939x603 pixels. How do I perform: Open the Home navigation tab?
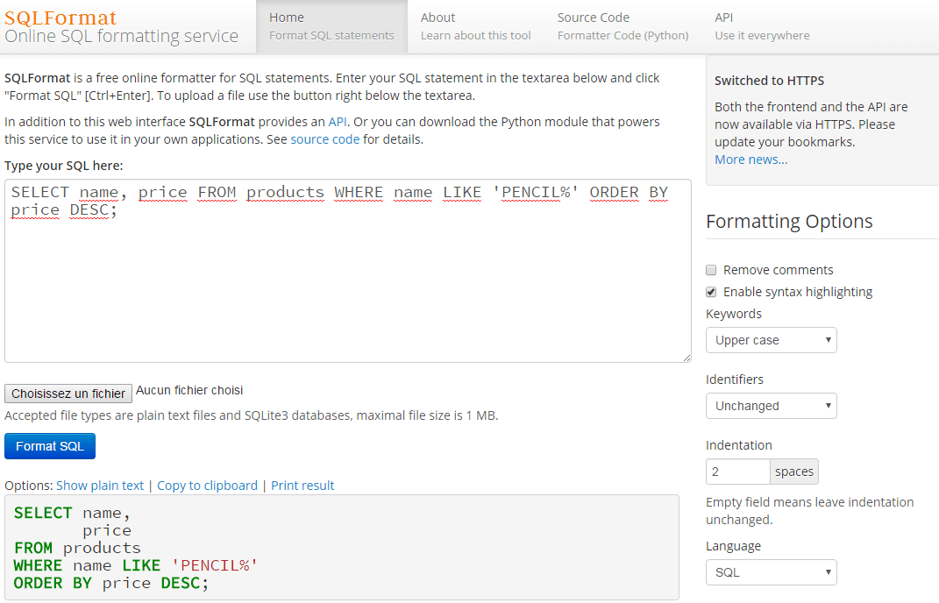click(331, 26)
